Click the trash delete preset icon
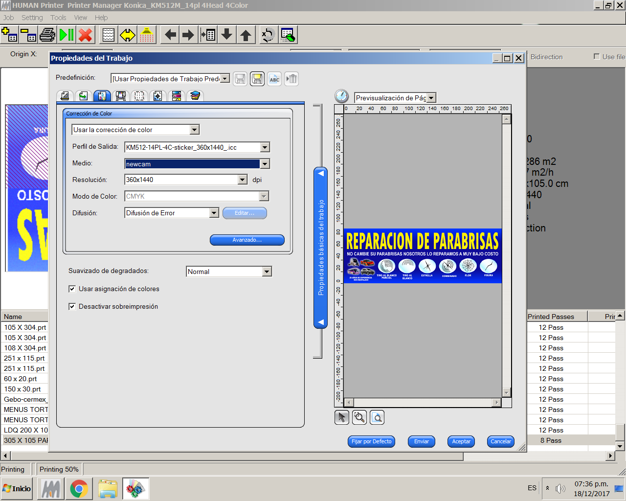This screenshot has width=626, height=501. pos(291,79)
